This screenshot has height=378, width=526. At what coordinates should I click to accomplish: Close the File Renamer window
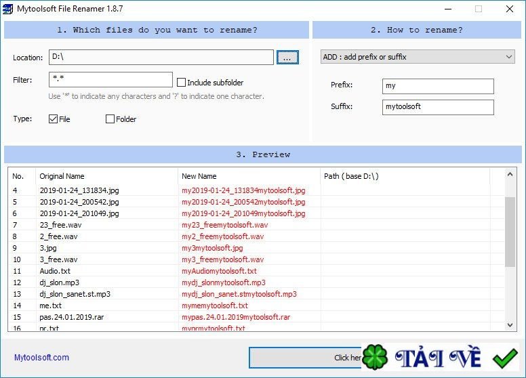pyautogui.click(x=510, y=9)
